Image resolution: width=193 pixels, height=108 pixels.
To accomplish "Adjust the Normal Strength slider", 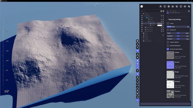I will click(178, 27).
